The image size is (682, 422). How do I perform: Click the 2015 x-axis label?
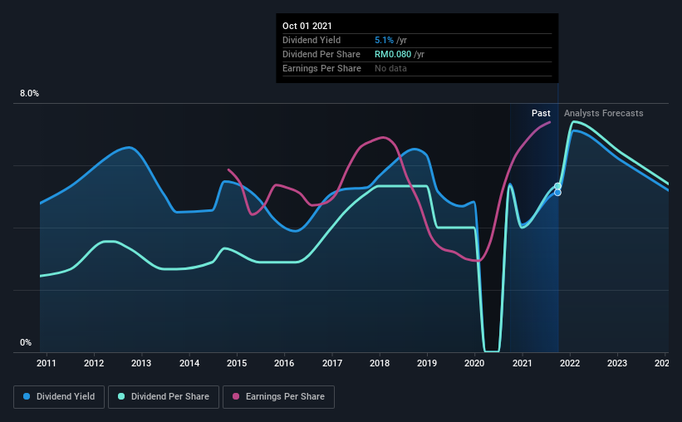click(x=237, y=363)
